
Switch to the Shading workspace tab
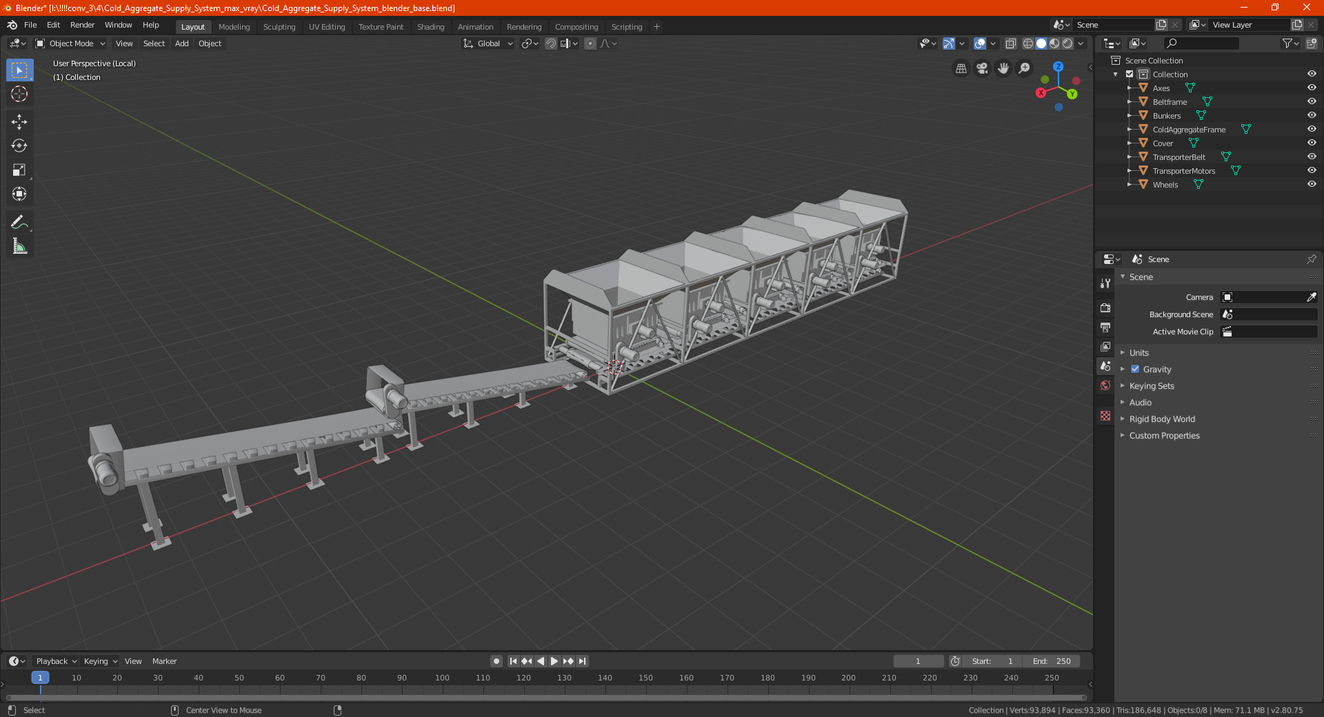click(430, 27)
